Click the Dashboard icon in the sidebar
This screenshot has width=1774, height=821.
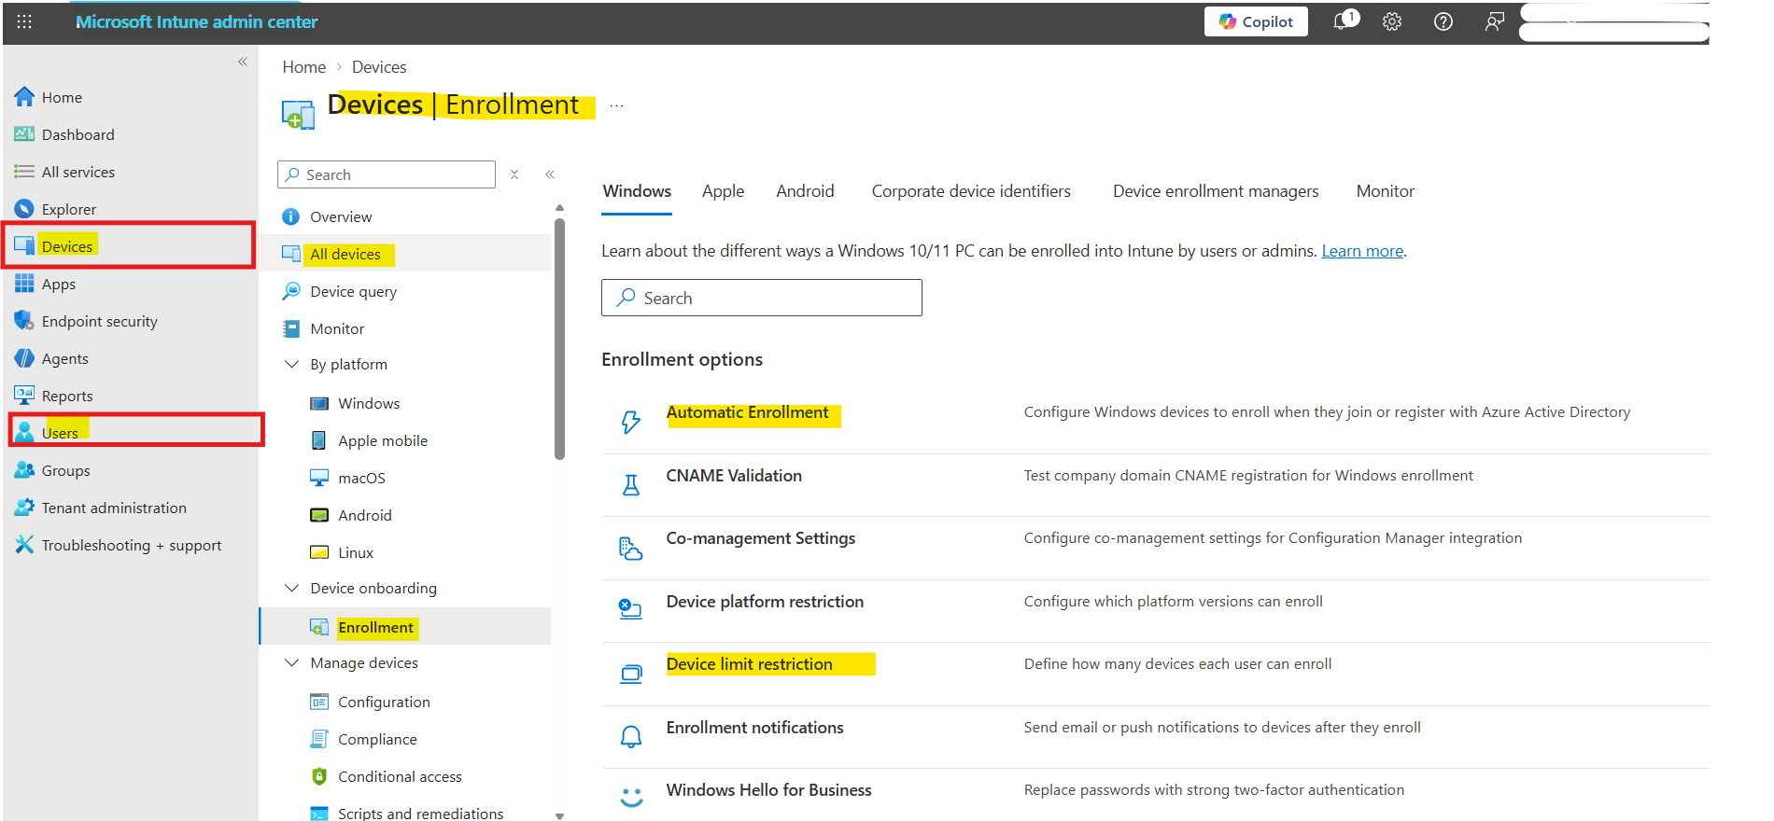24,134
